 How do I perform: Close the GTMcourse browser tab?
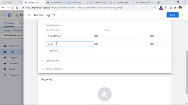click(87, 2)
